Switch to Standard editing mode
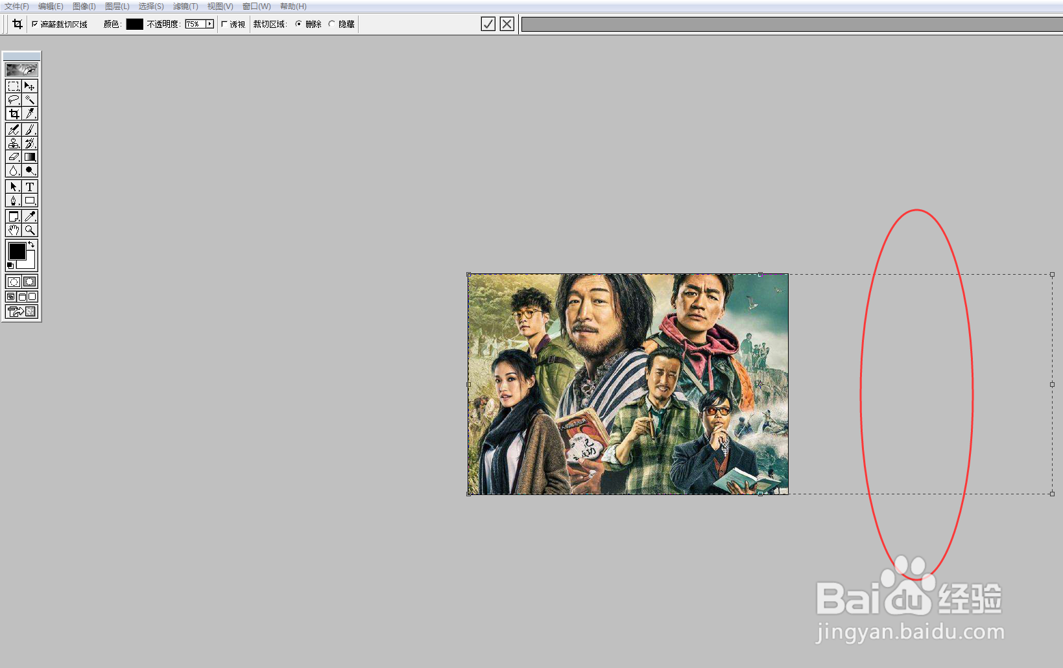This screenshot has height=668, width=1063. [14, 282]
